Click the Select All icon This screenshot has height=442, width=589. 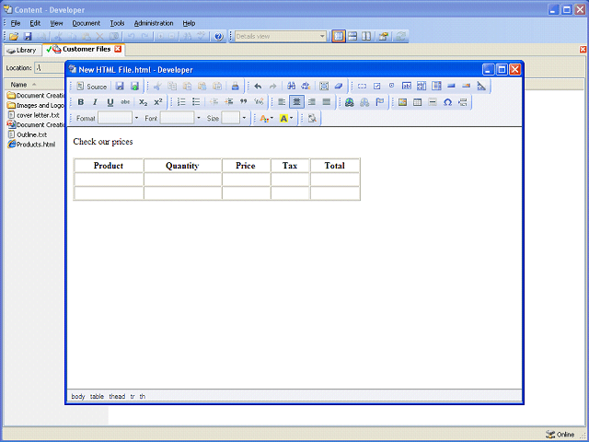(x=324, y=86)
